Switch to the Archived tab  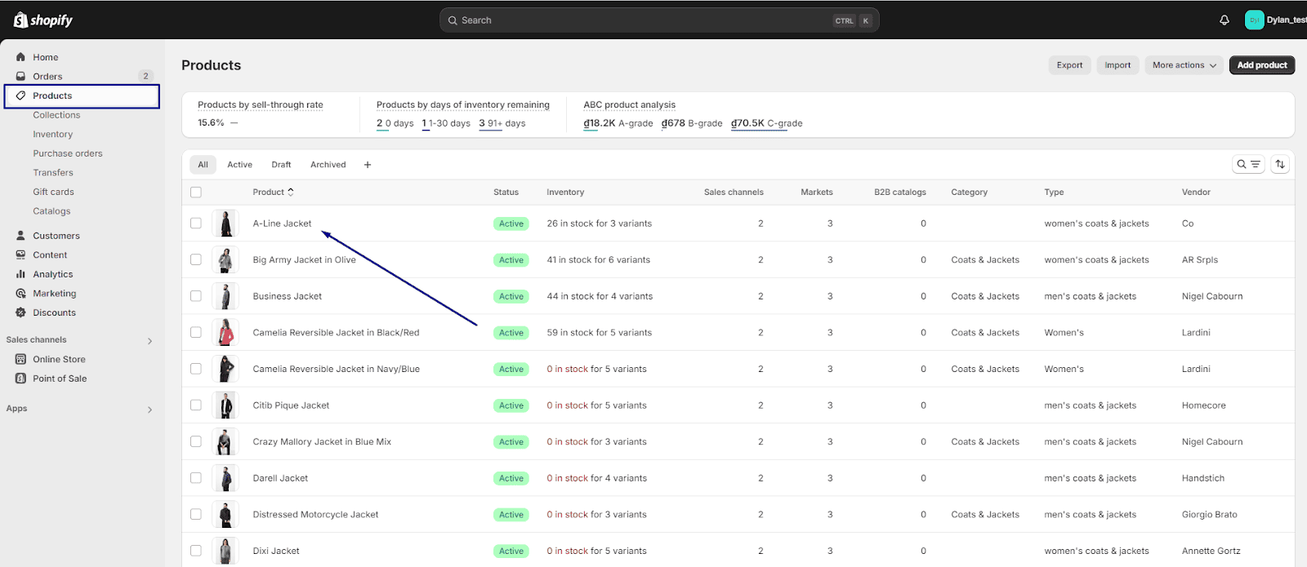328,165
